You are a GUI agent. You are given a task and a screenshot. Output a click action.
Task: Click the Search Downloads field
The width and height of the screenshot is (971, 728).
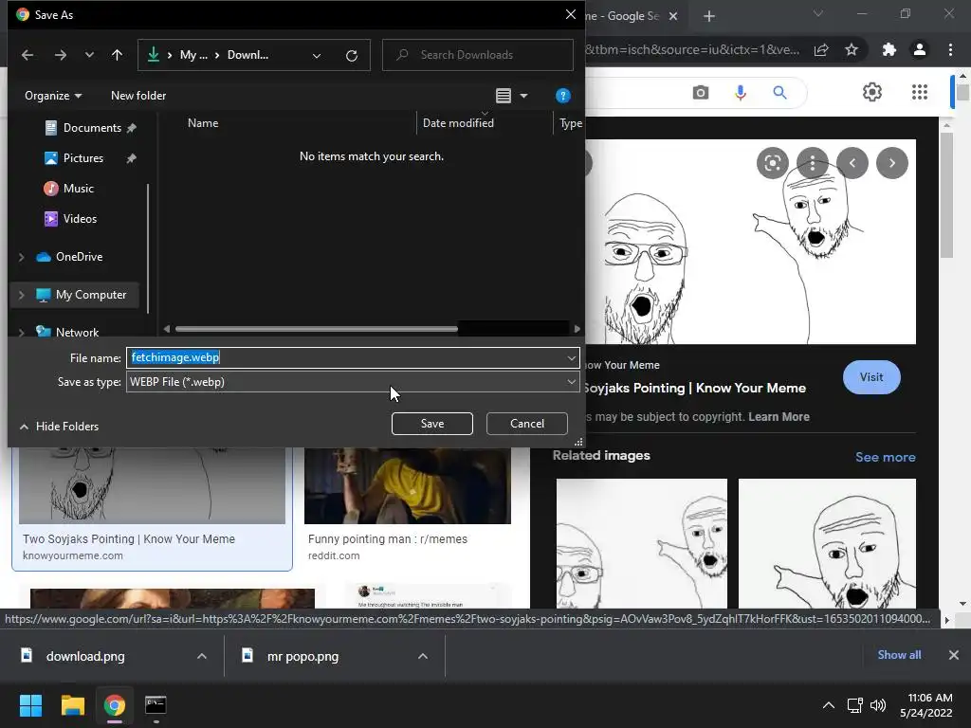[x=478, y=55]
